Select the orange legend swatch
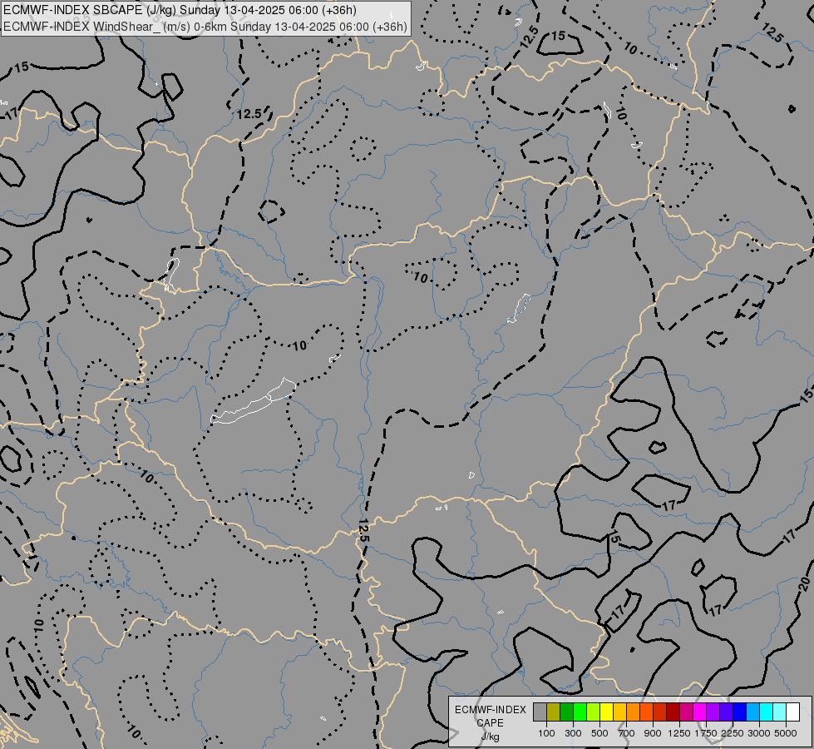This screenshot has width=814, height=749. point(633,712)
